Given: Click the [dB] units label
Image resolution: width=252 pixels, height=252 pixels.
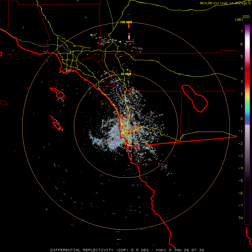Looking at the screenshot, I should click(x=239, y=19).
